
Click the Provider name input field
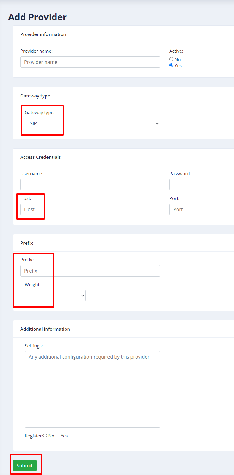90,62
